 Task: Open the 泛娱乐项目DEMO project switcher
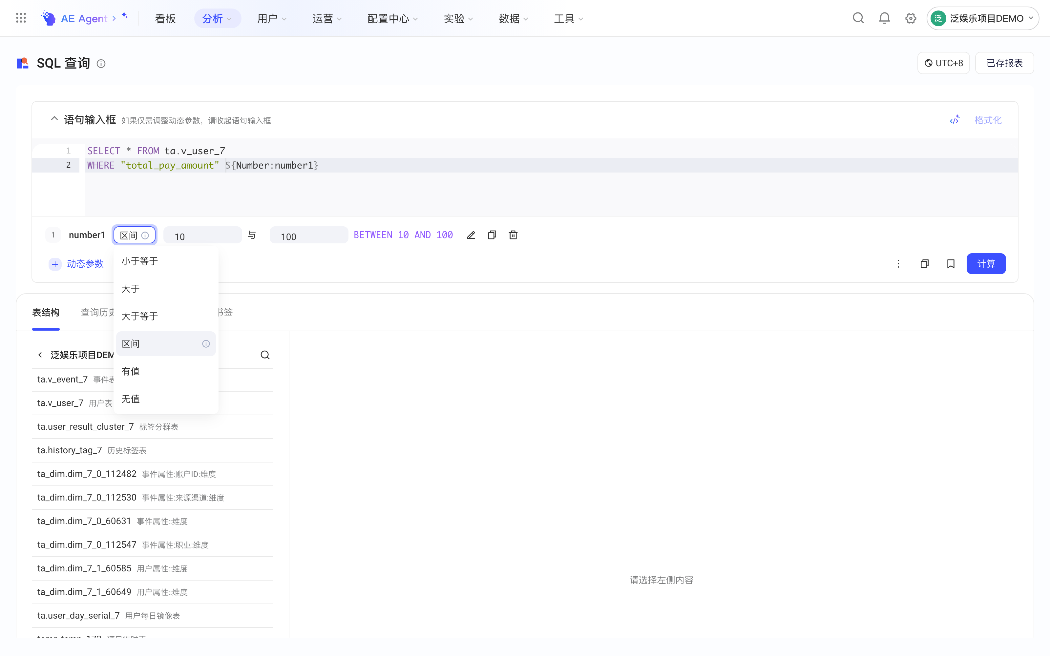pyautogui.click(x=983, y=18)
